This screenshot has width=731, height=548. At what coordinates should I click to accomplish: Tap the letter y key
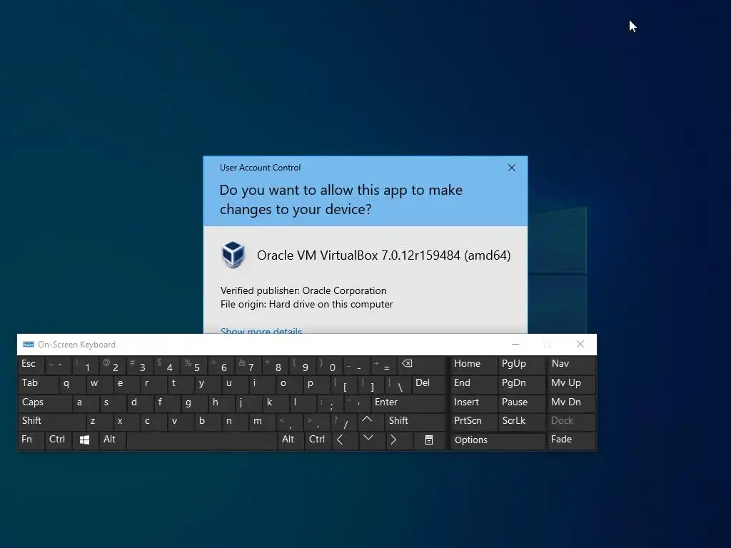click(x=208, y=384)
